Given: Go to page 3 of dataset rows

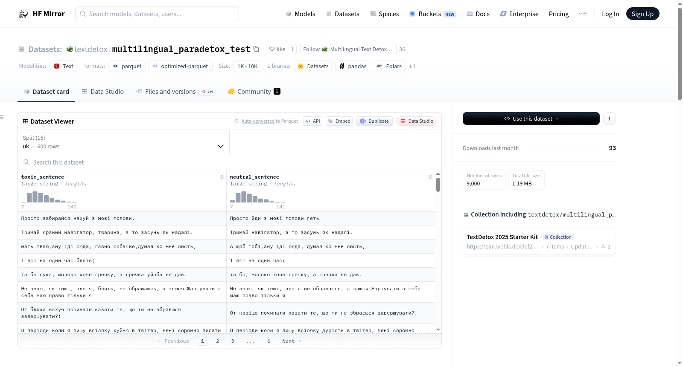Looking at the screenshot, I should coord(233,341).
